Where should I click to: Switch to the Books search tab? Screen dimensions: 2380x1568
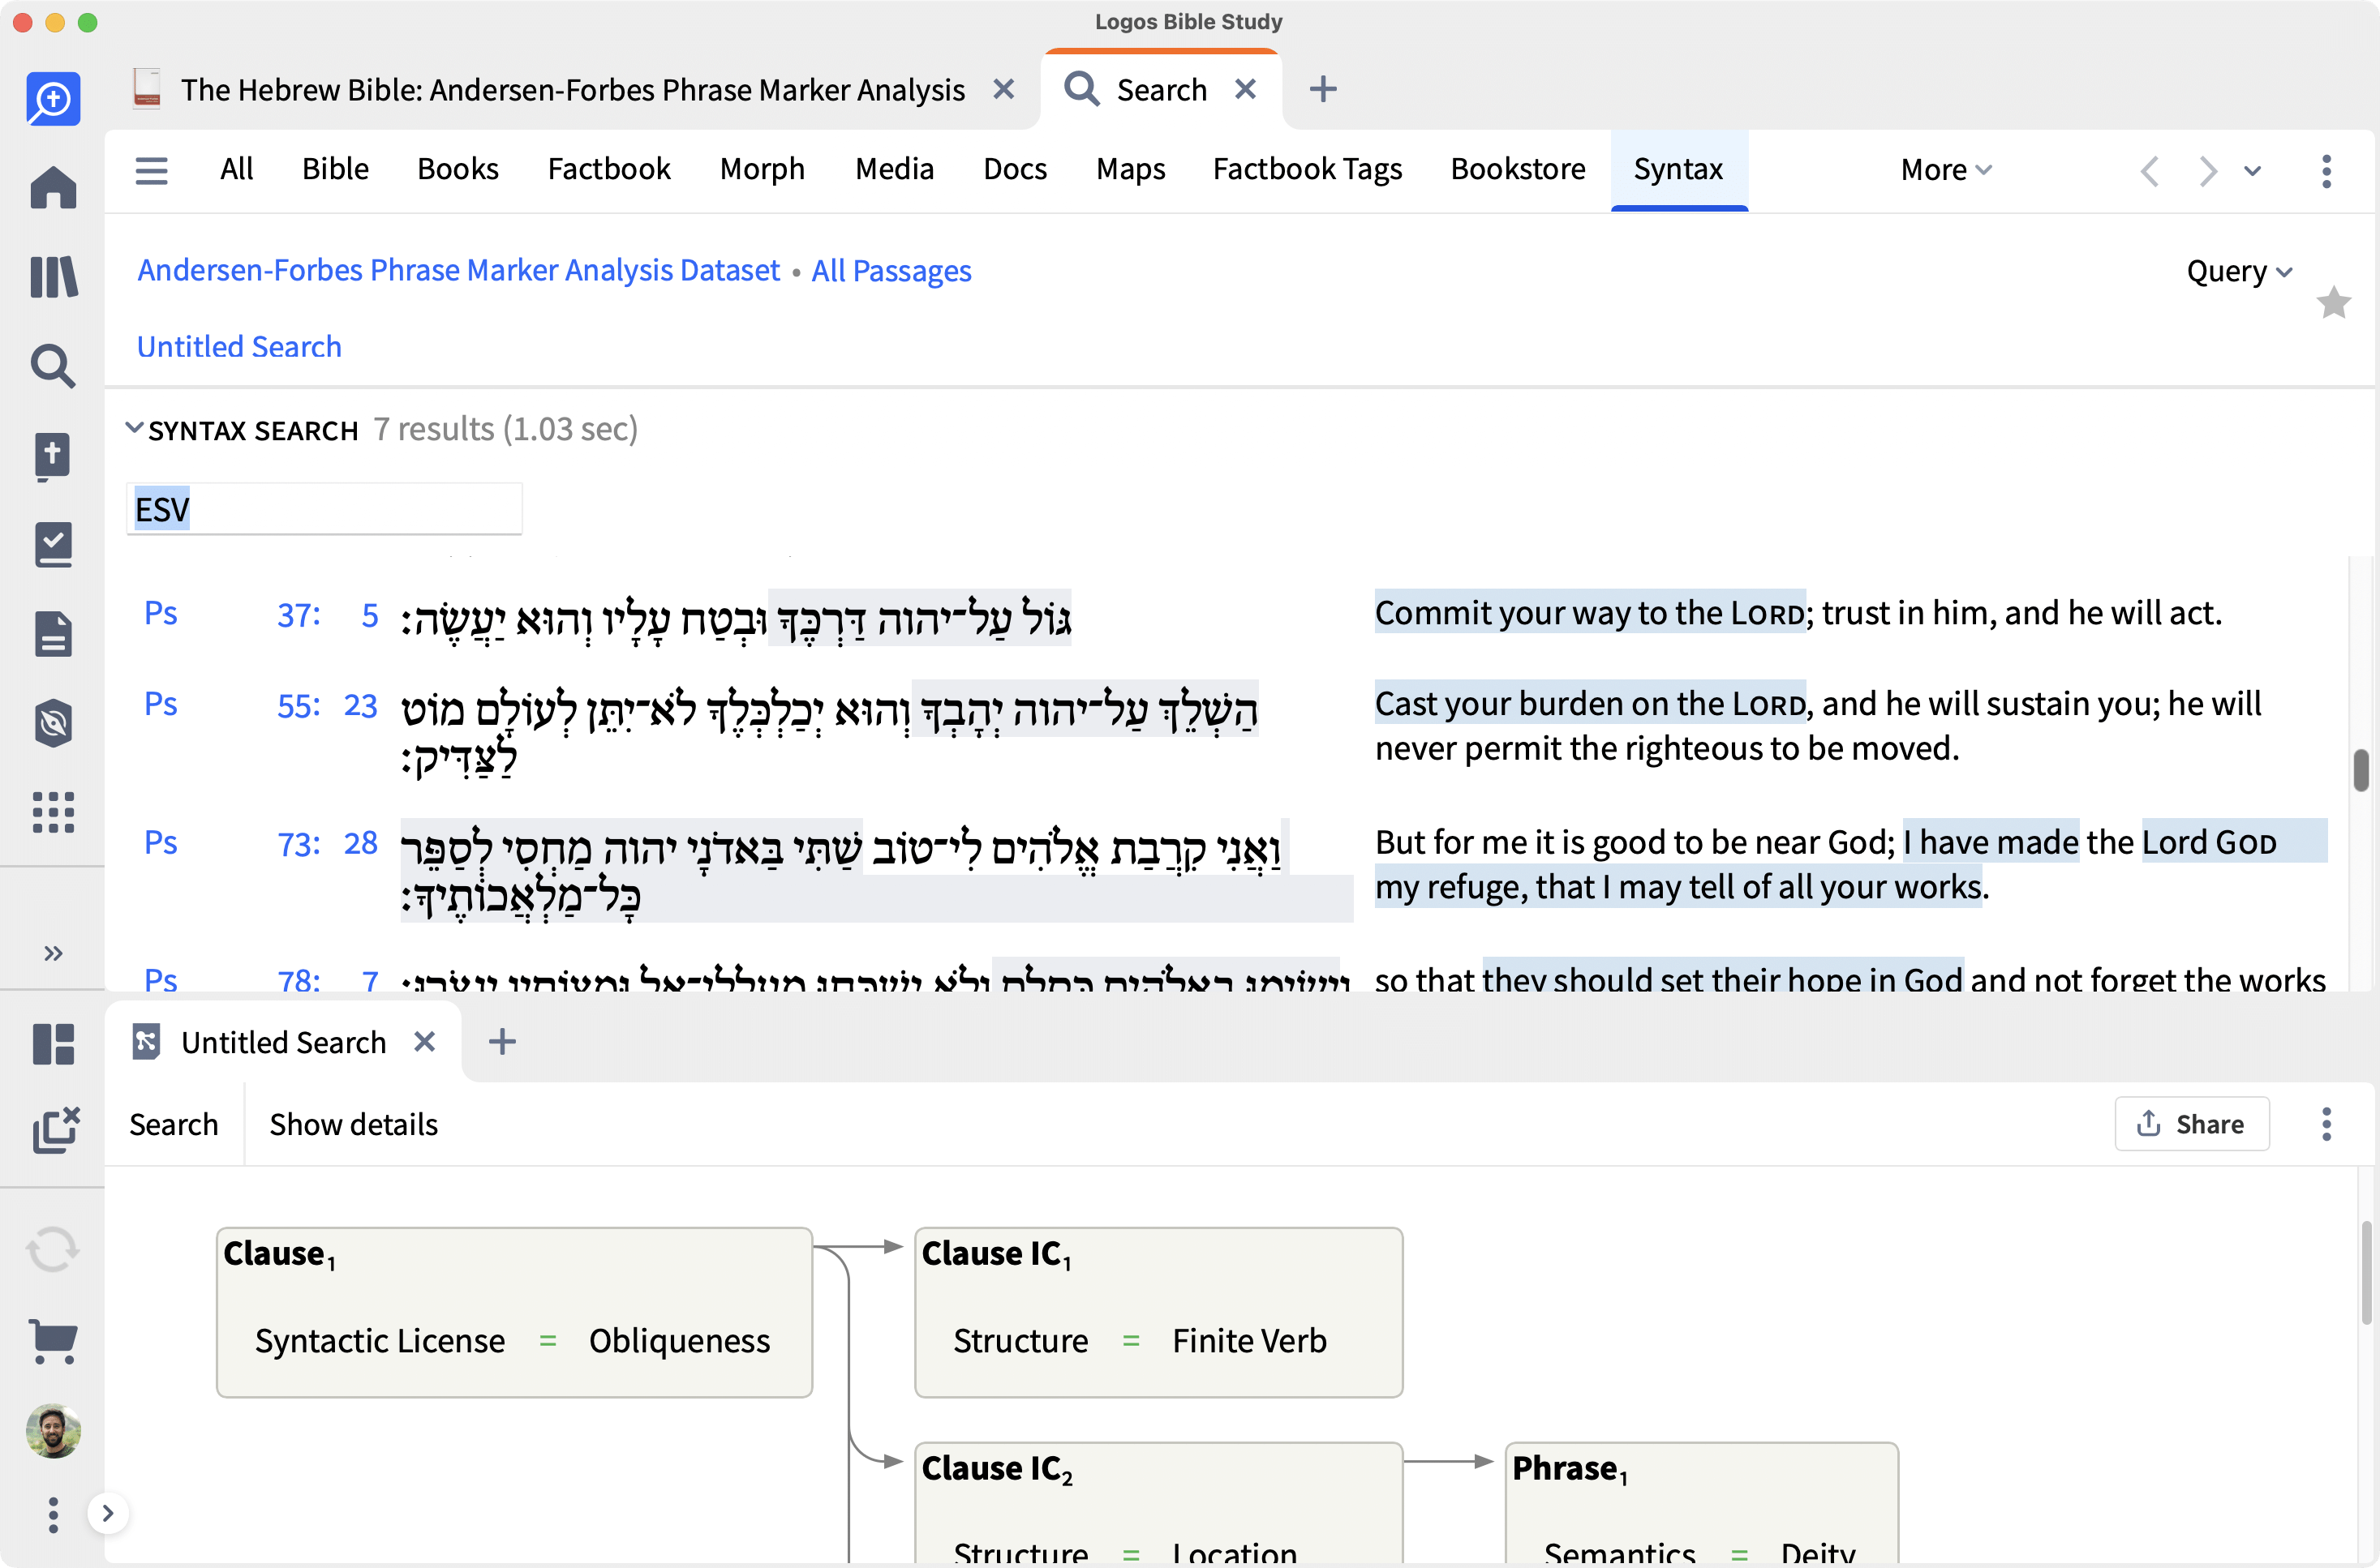(458, 169)
